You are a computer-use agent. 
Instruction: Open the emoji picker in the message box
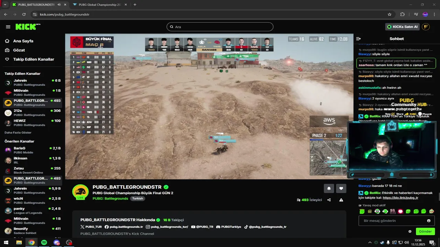(x=429, y=221)
